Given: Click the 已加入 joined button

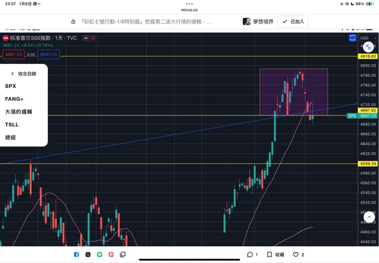Looking at the screenshot, I should [x=293, y=21].
